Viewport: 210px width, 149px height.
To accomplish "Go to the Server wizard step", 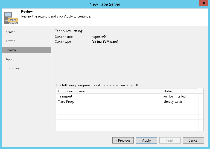I will click(10, 32).
